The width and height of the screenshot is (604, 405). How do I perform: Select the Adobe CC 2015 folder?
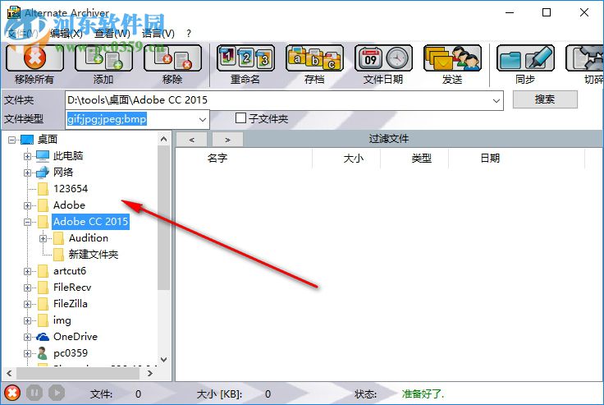coord(90,222)
